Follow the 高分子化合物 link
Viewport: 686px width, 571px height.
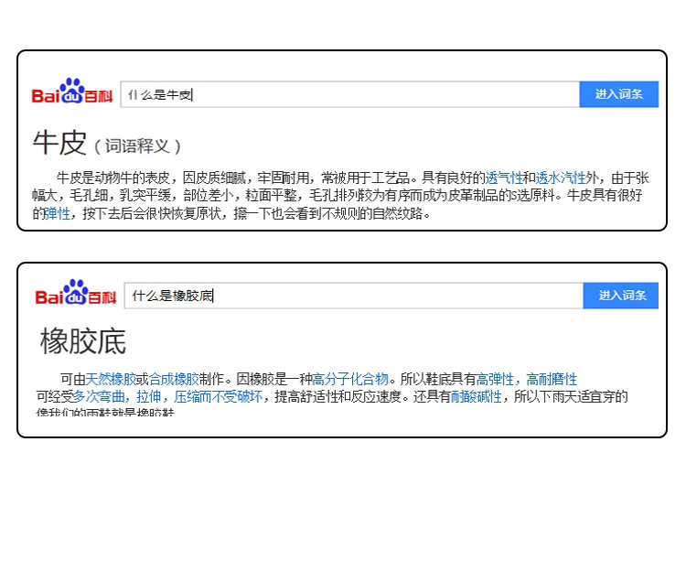351,379
